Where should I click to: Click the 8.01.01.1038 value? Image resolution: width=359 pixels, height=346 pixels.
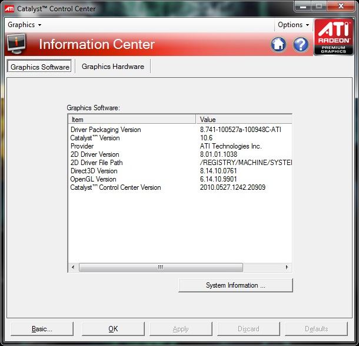pos(218,154)
